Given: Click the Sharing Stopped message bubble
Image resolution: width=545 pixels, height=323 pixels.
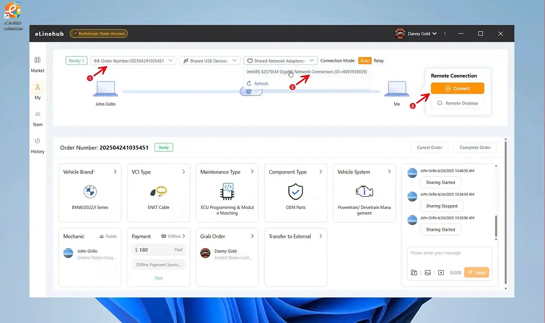Looking at the screenshot, I should pyautogui.click(x=442, y=206).
